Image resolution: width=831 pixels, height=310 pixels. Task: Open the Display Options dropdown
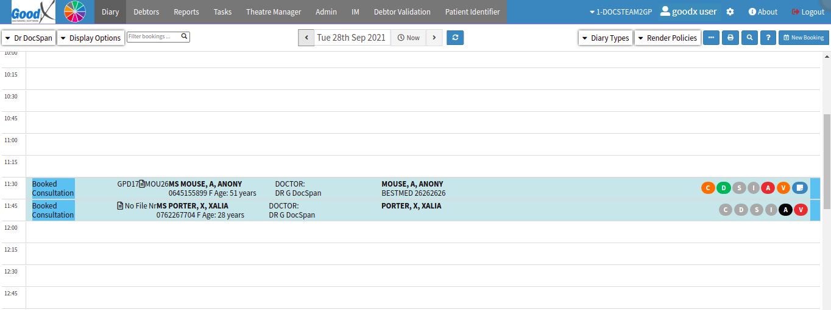[x=90, y=38]
